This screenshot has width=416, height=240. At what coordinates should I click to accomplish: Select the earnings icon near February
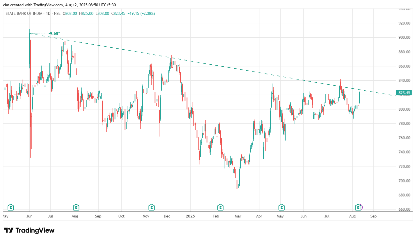click(x=220, y=207)
